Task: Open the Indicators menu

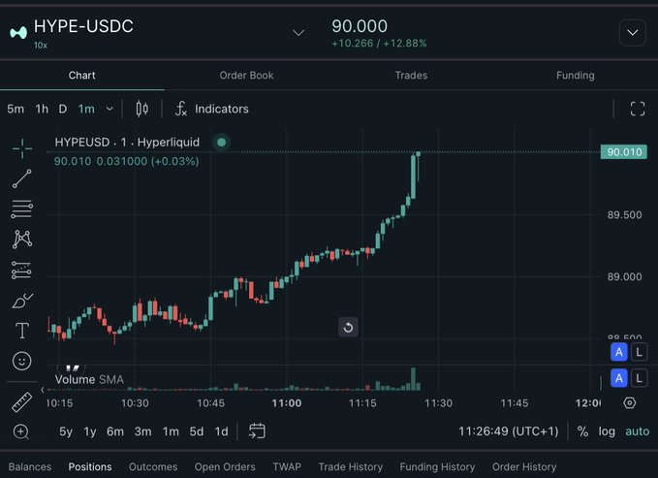Action: [x=212, y=109]
